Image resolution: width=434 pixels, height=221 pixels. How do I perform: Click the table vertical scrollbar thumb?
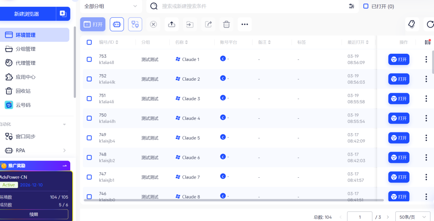click(x=433, y=62)
